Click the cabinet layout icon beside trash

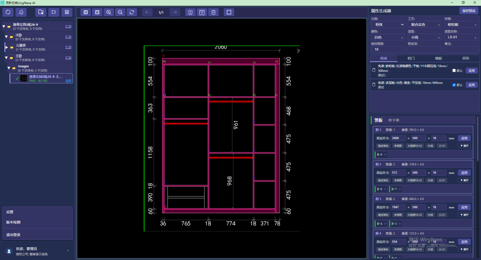[x=202, y=13]
